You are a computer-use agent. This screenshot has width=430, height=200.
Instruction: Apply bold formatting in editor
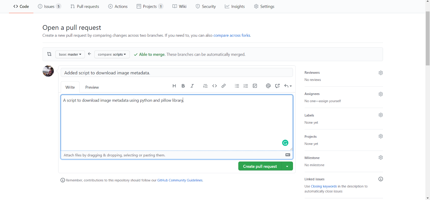tap(183, 86)
